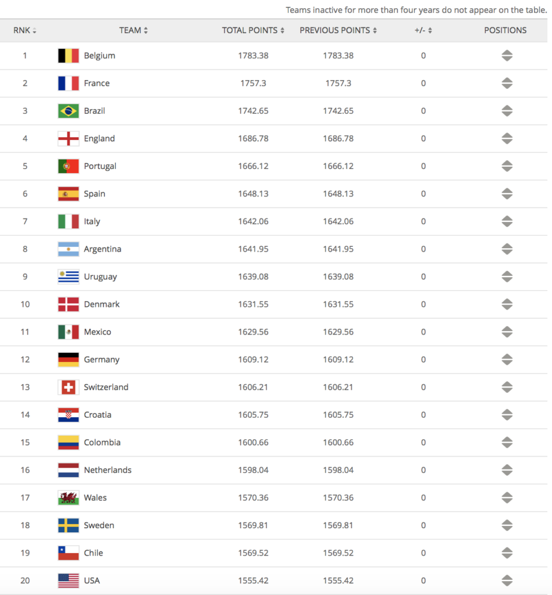
Task: Click the Portugal flag icon
Action: click(68, 166)
